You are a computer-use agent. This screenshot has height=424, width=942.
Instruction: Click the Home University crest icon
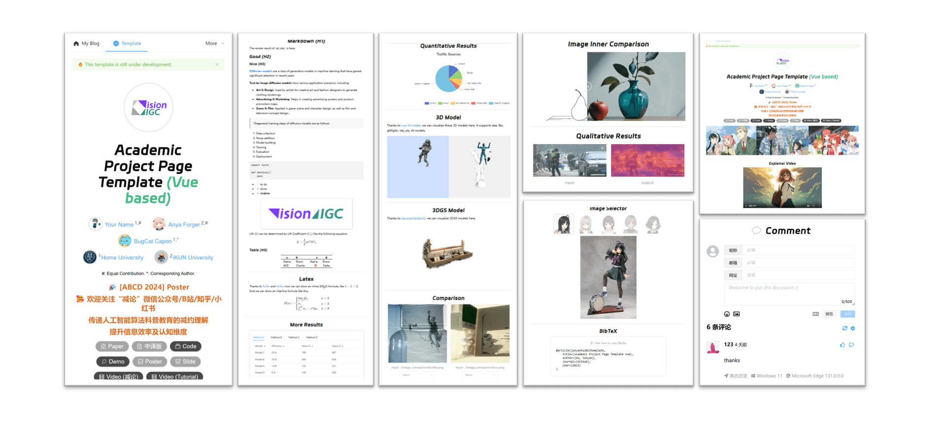(90, 257)
